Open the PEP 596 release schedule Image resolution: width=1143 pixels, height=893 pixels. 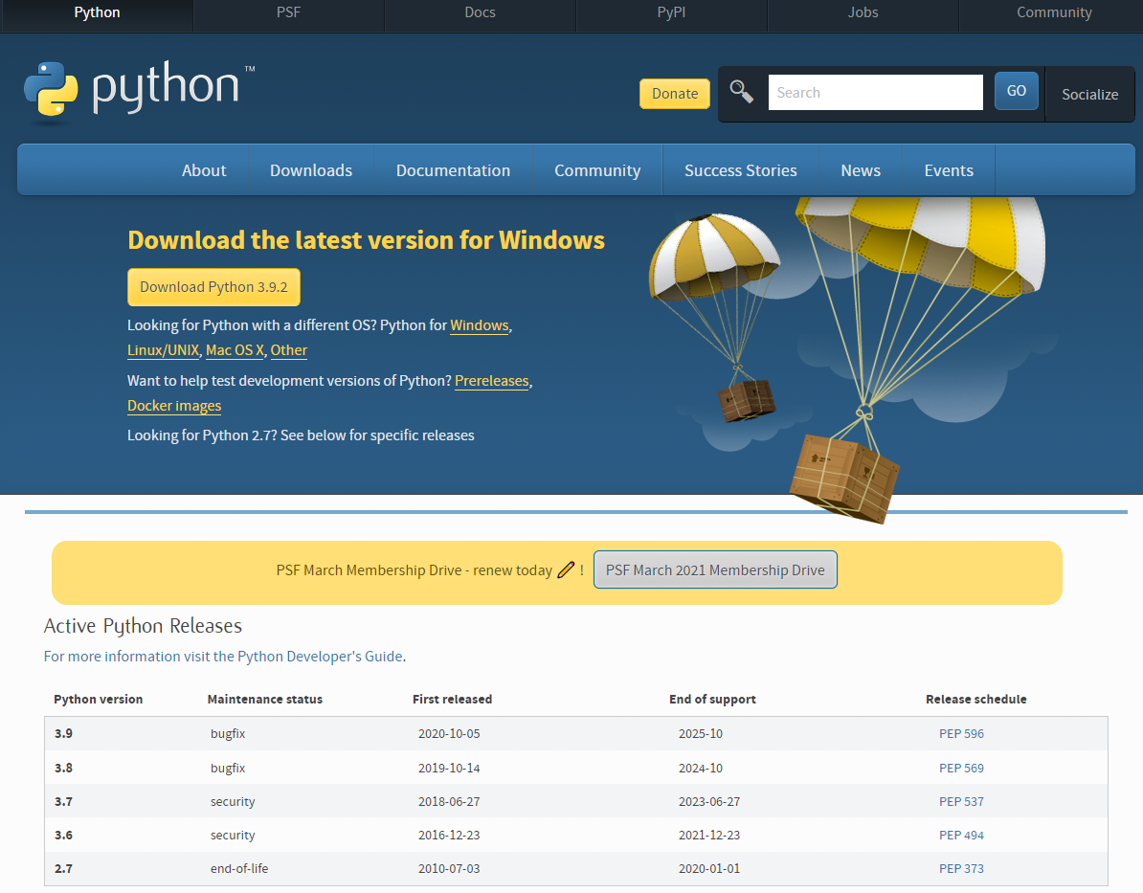961,733
